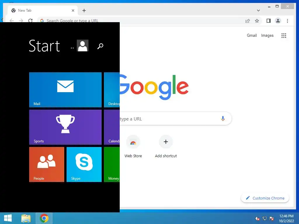Open the Web Store shortcut
This screenshot has width=299, height=224.
click(133, 146)
